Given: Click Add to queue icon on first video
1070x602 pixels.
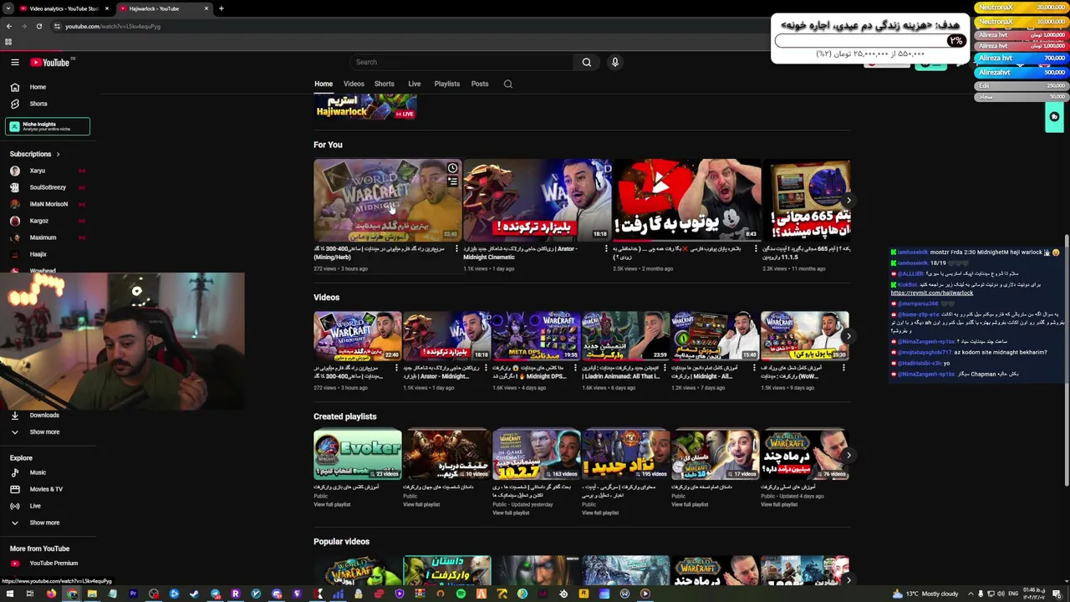Looking at the screenshot, I should [452, 181].
